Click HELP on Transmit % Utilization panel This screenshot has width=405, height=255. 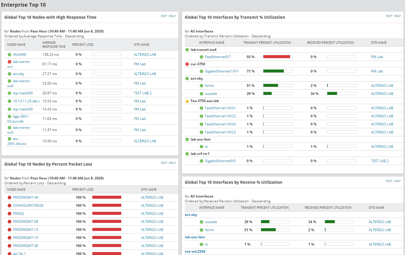(397, 16)
